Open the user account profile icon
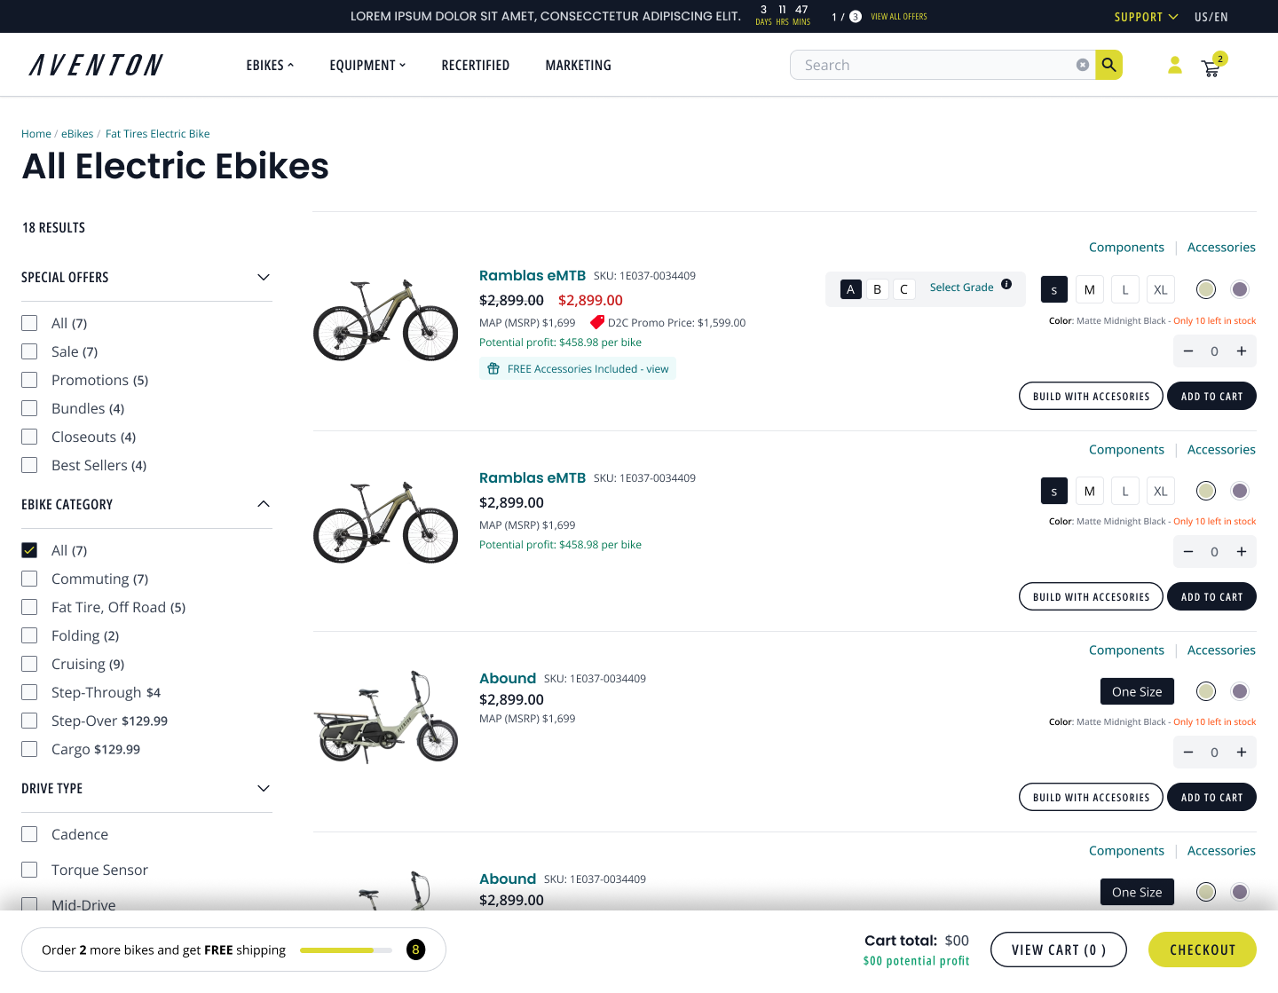Screen dimensions: 1278x993 tap(1174, 66)
